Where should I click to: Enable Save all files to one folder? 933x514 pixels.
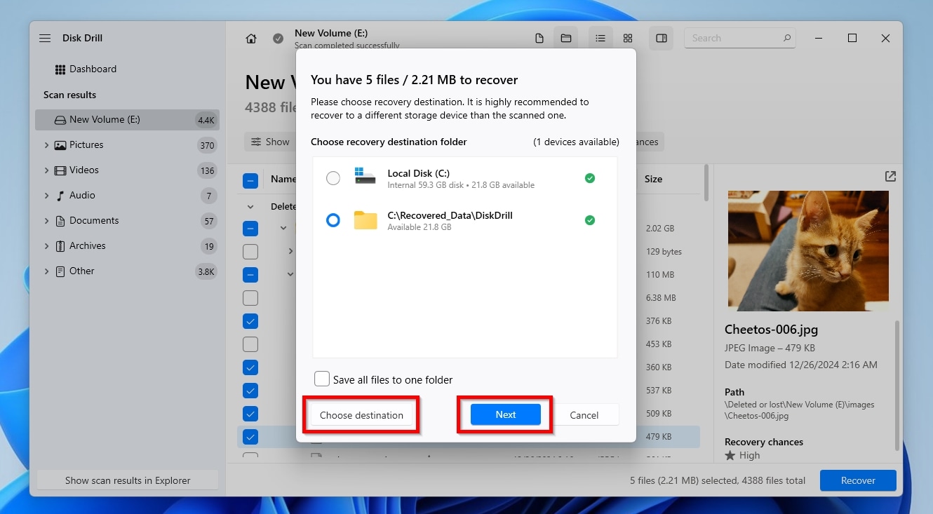point(322,378)
